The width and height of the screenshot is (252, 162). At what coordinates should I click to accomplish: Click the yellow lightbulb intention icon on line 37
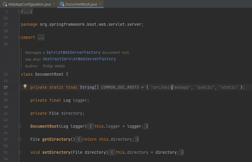point(25,87)
